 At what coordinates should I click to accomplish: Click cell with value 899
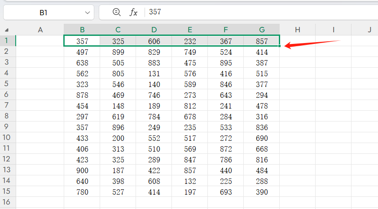[x=118, y=52]
